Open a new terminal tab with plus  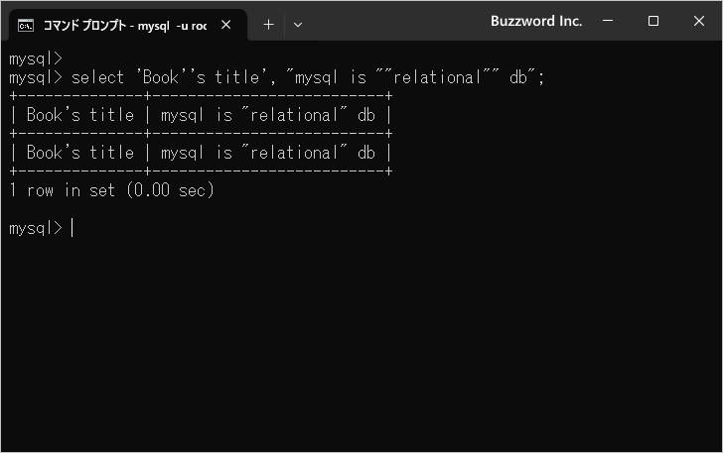(268, 25)
